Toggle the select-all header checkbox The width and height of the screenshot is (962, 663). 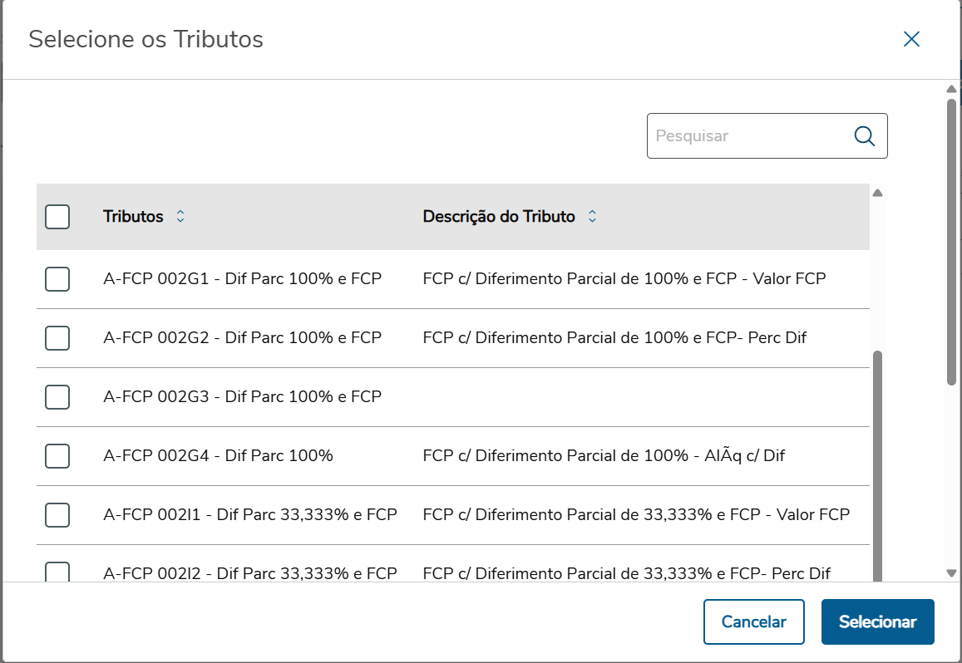(x=57, y=217)
